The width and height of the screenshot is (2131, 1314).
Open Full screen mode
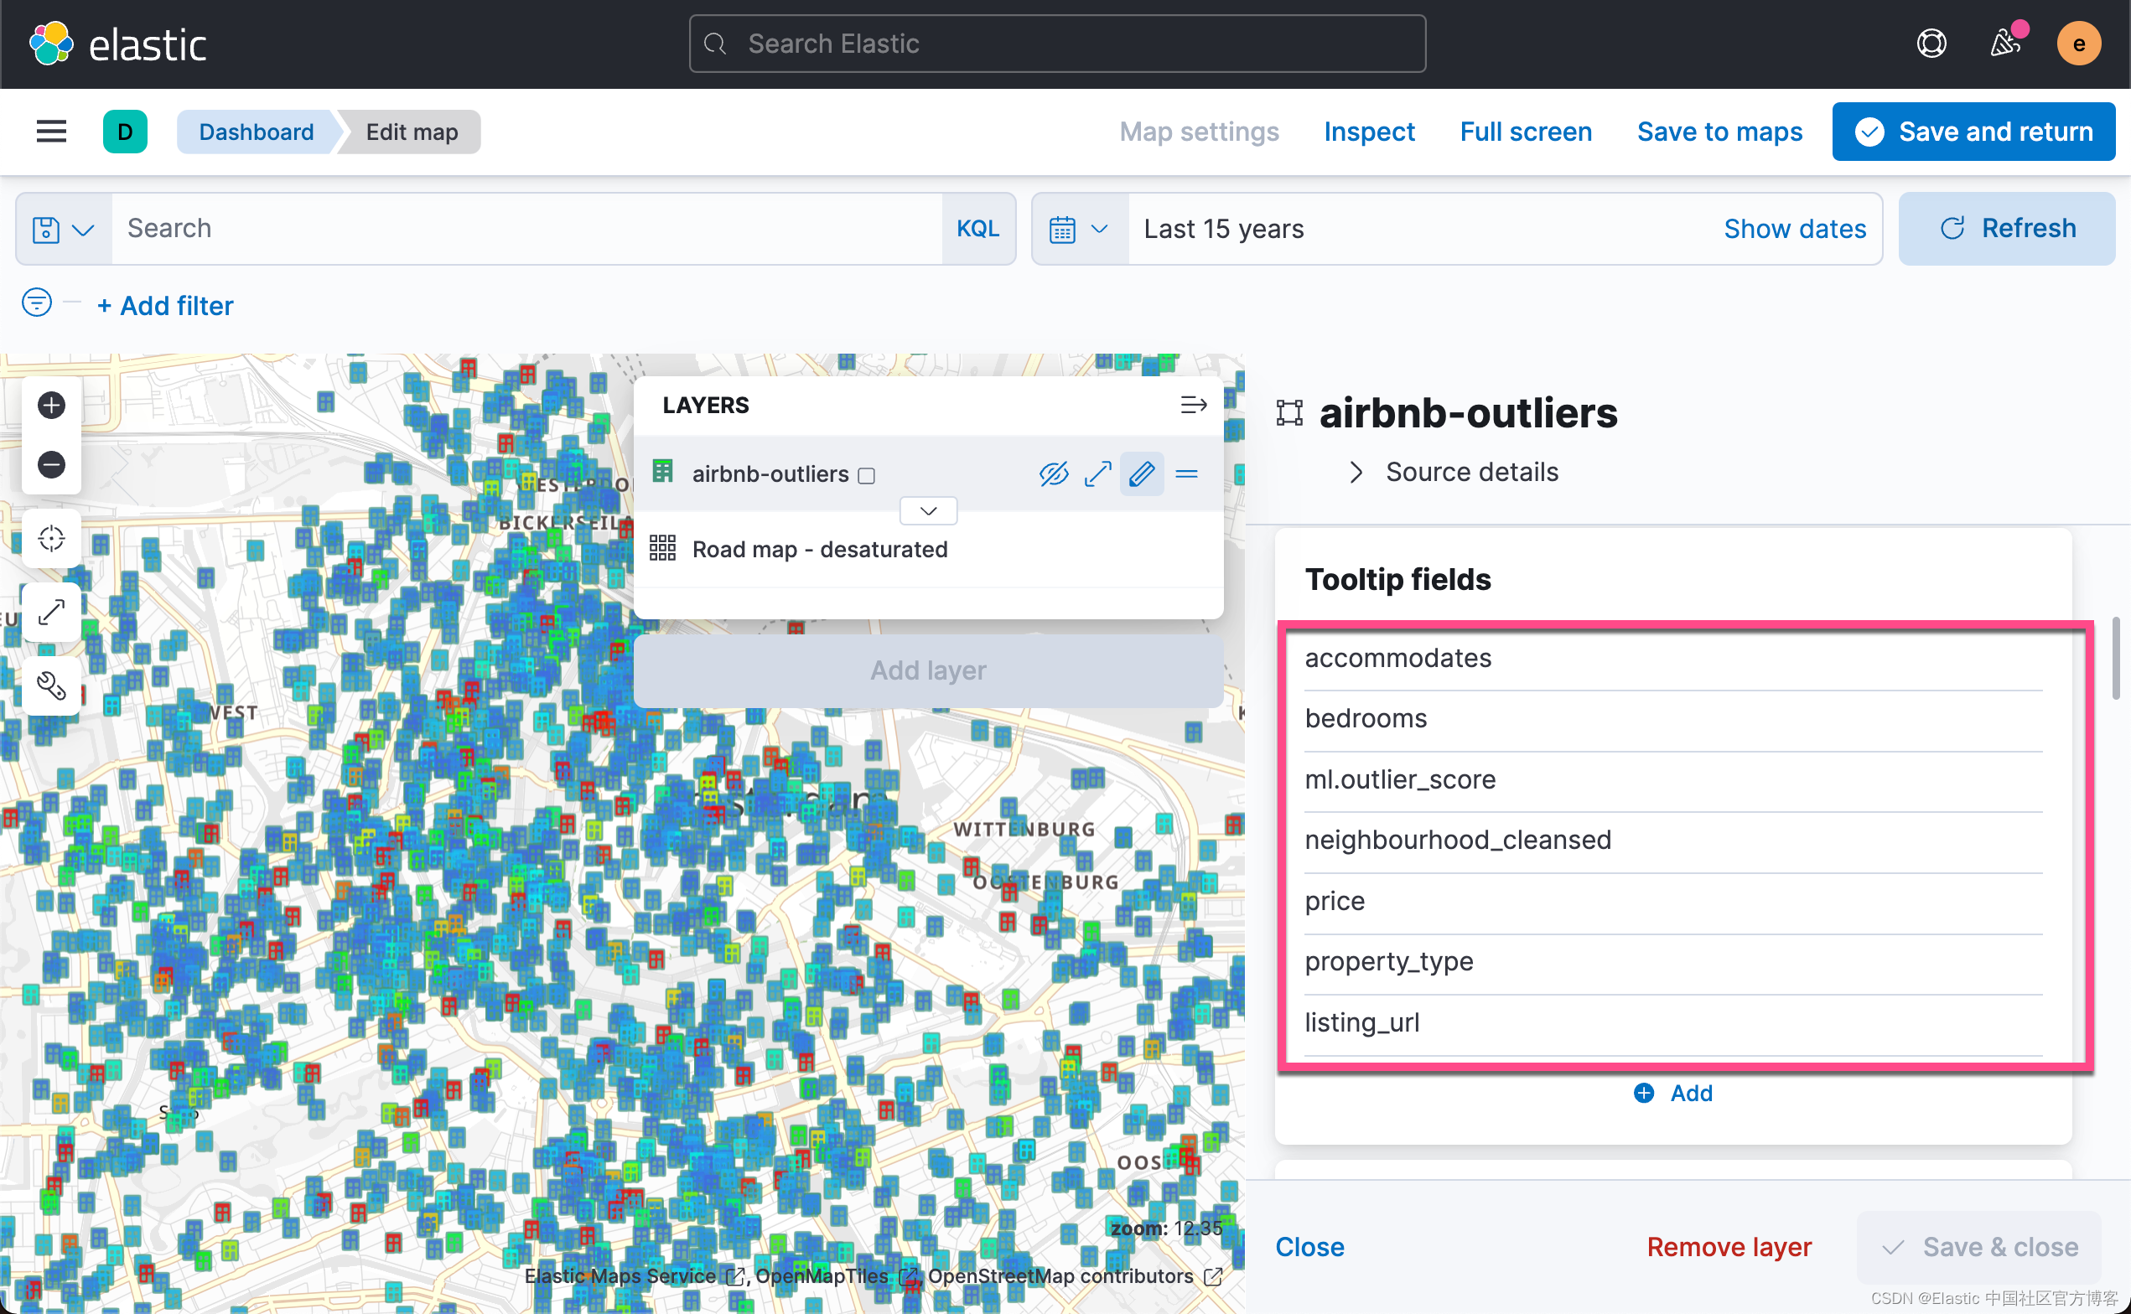1525,132
